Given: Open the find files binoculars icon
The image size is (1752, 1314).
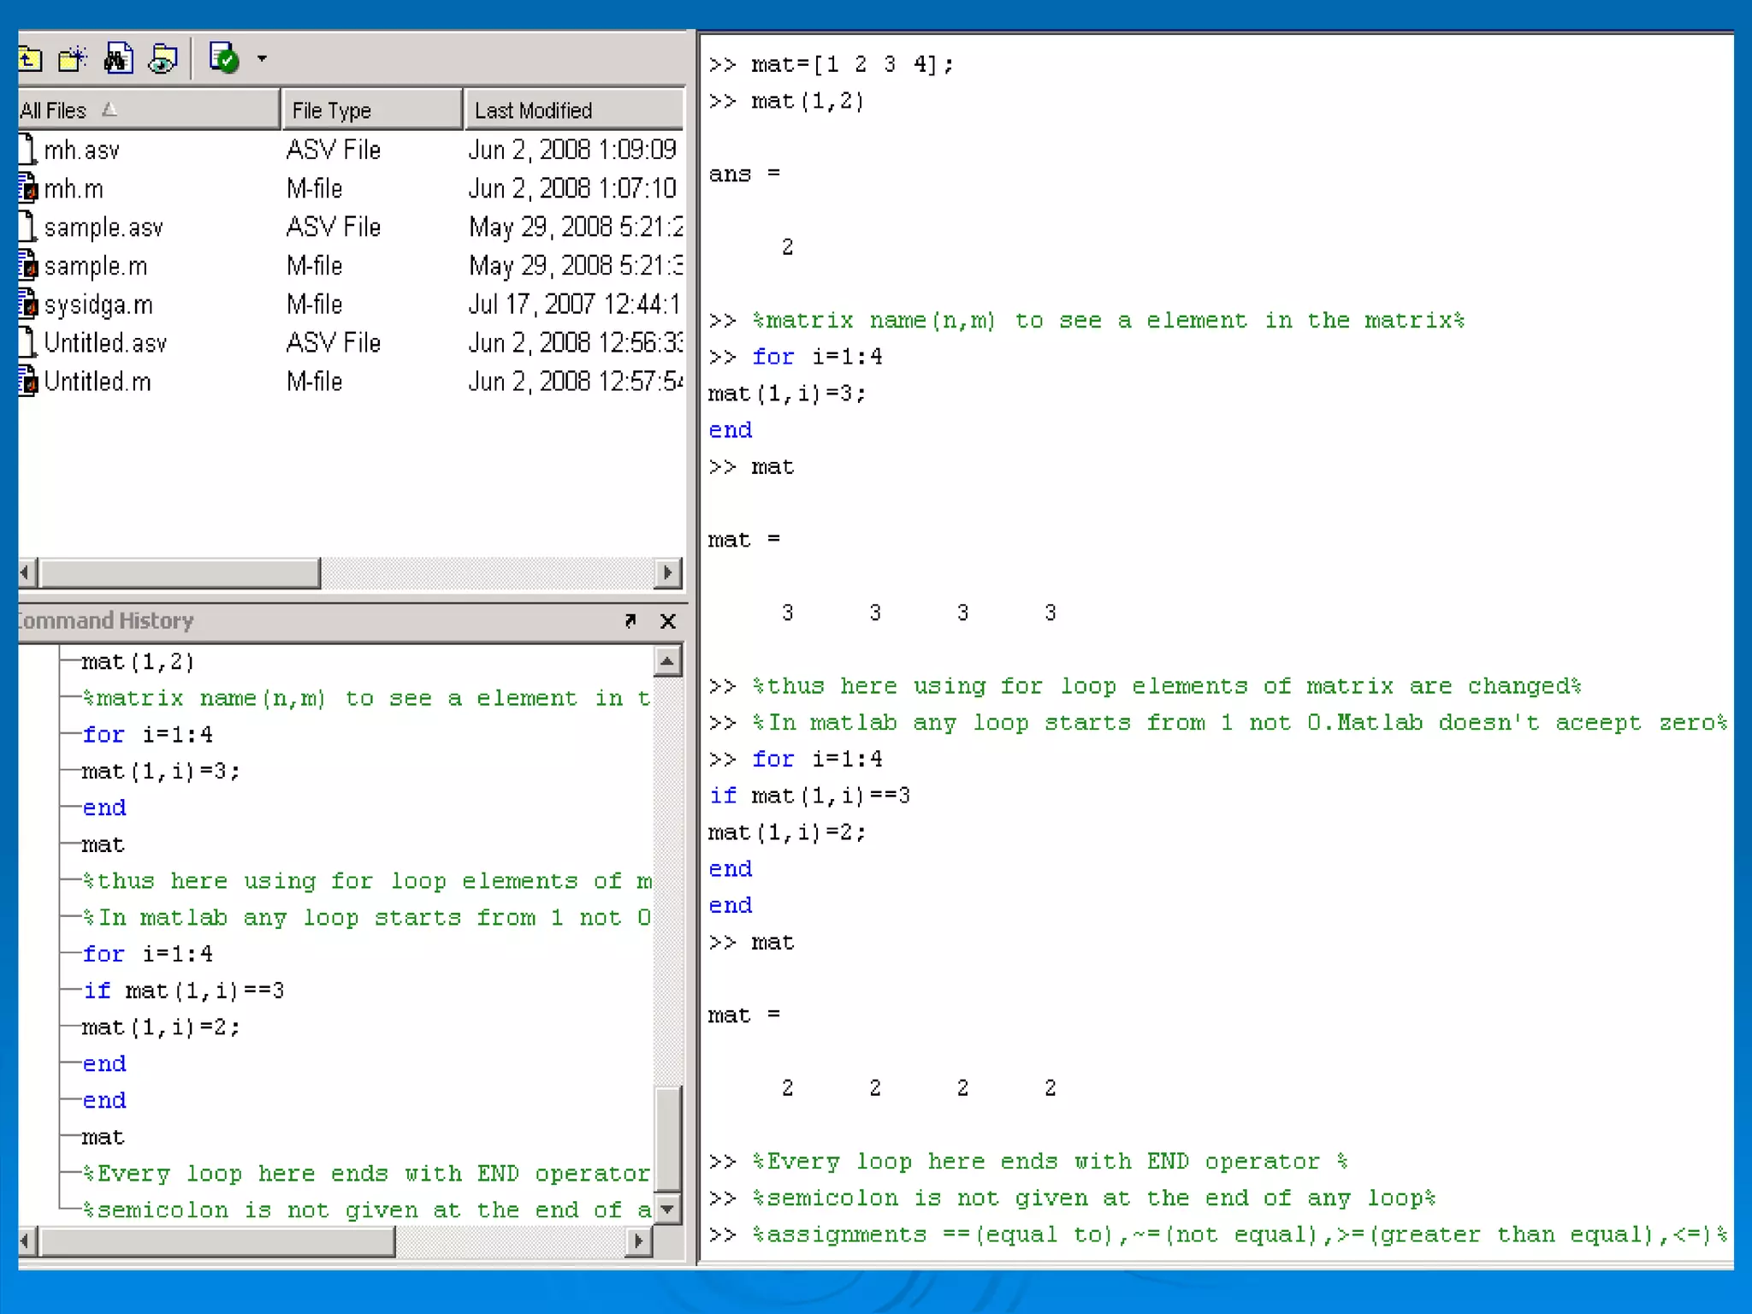Looking at the screenshot, I should coord(118,59).
